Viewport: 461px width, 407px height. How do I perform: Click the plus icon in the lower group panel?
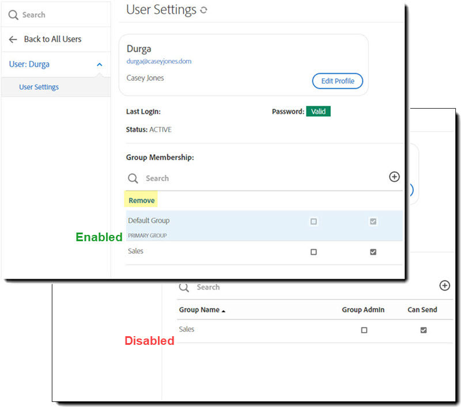445,285
